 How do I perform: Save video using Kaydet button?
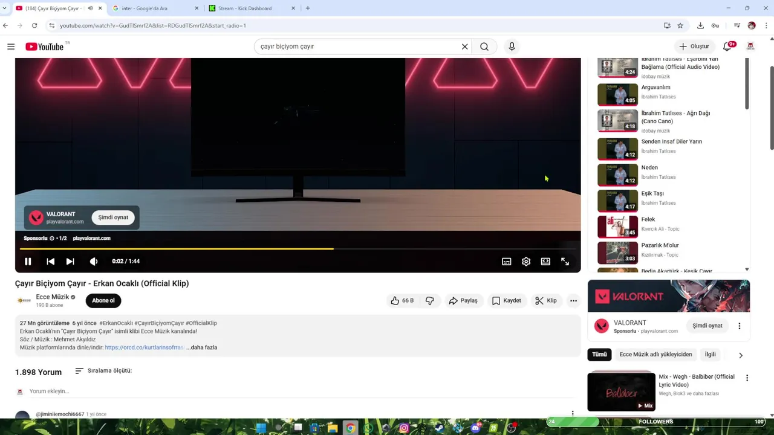pyautogui.click(x=506, y=300)
